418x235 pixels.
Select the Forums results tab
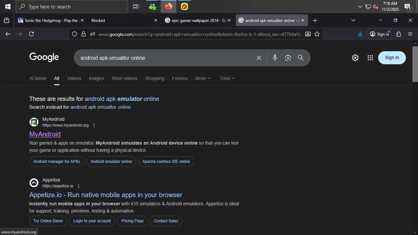click(180, 78)
